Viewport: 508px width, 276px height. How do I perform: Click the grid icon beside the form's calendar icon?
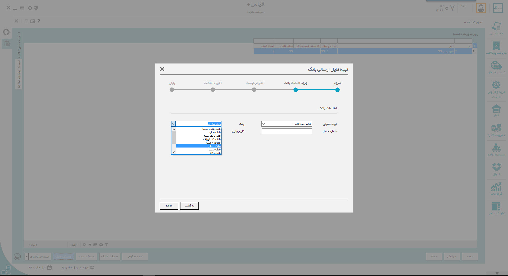(x=26, y=21)
